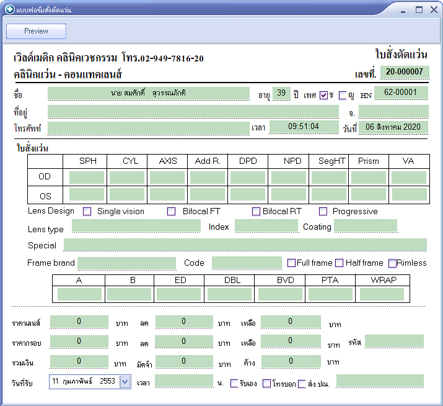The width and height of the screenshot is (443, 406).
Task: Check the Single vision lens design
Action: [x=87, y=212]
